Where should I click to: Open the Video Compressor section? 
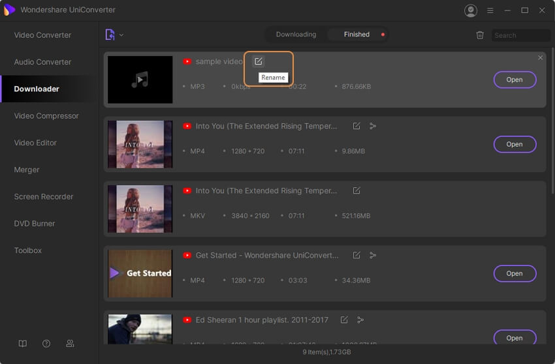tap(46, 115)
